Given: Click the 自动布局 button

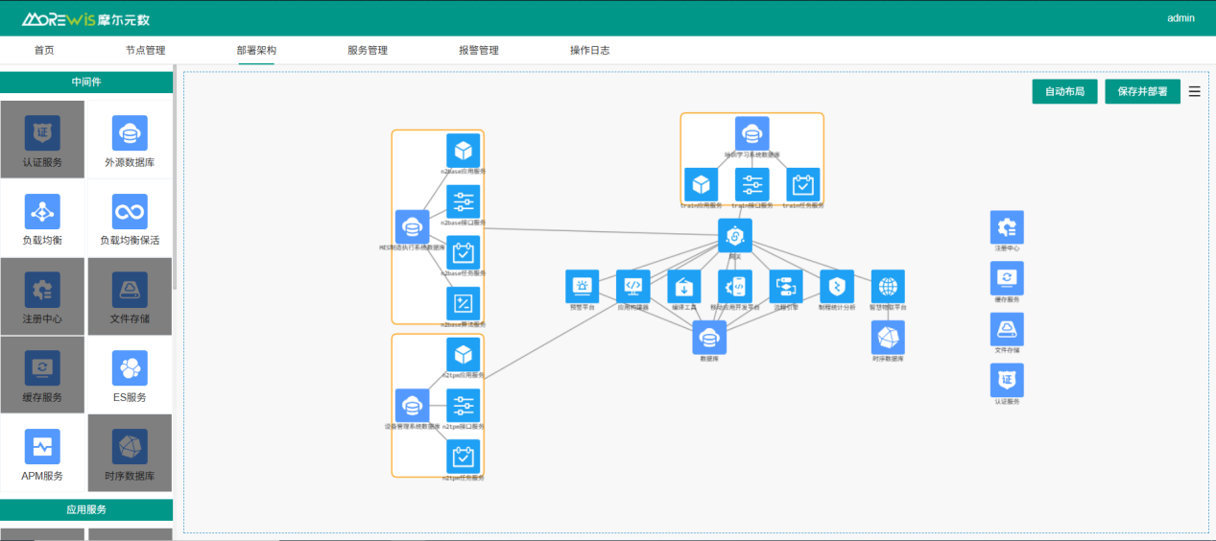Looking at the screenshot, I should click(1064, 92).
